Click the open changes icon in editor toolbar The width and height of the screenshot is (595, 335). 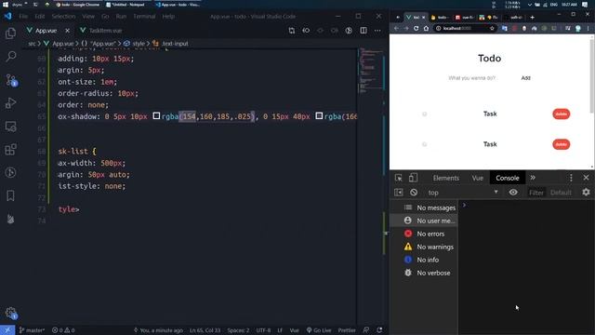[x=291, y=31]
